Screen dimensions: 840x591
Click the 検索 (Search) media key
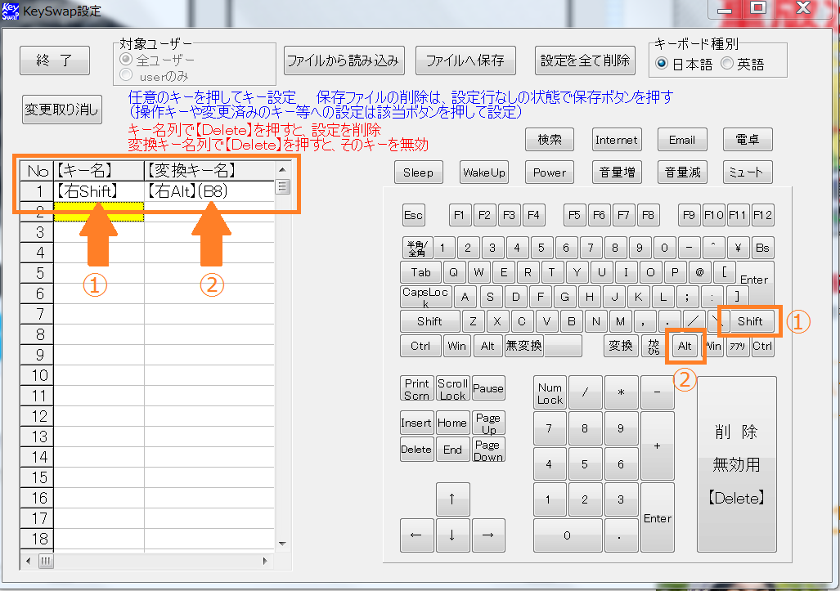(550, 140)
